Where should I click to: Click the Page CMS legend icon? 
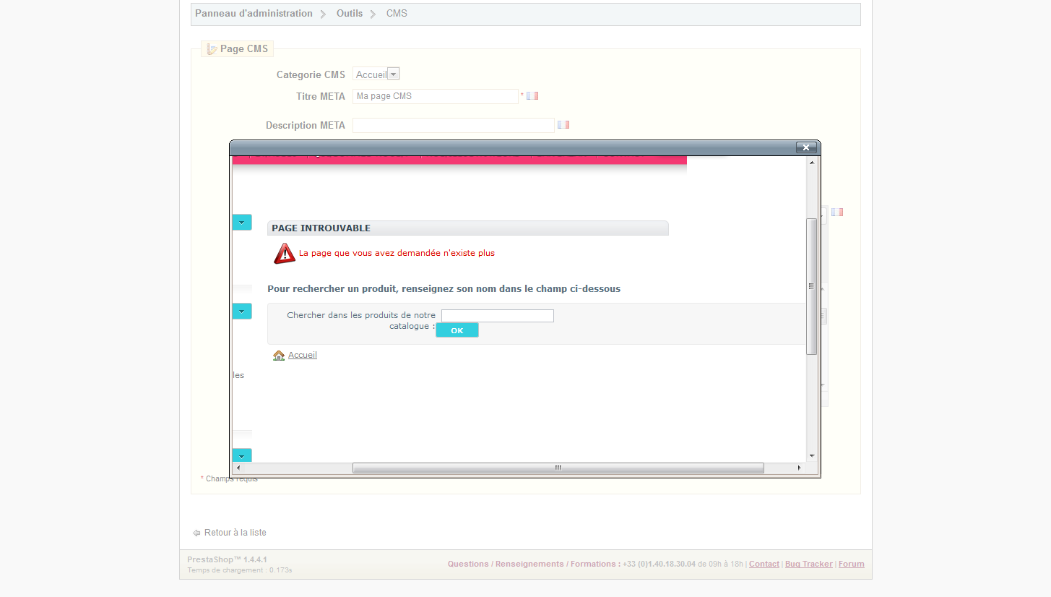tap(212, 49)
